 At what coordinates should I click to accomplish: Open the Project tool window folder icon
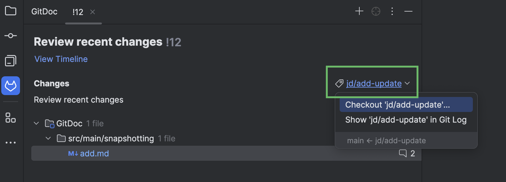tap(11, 11)
